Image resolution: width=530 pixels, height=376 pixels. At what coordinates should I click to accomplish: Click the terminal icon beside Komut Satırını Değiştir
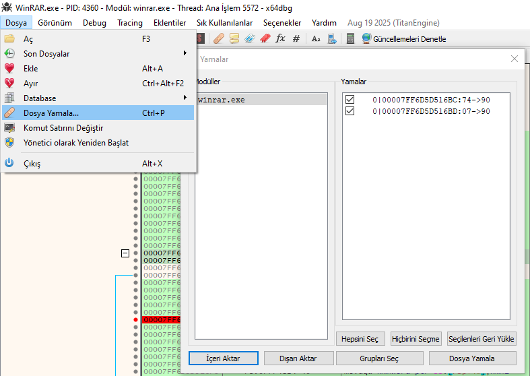point(9,128)
